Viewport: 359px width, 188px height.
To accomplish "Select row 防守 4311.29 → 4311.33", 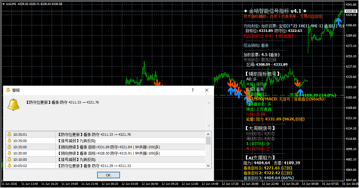I will tap(106, 166).
